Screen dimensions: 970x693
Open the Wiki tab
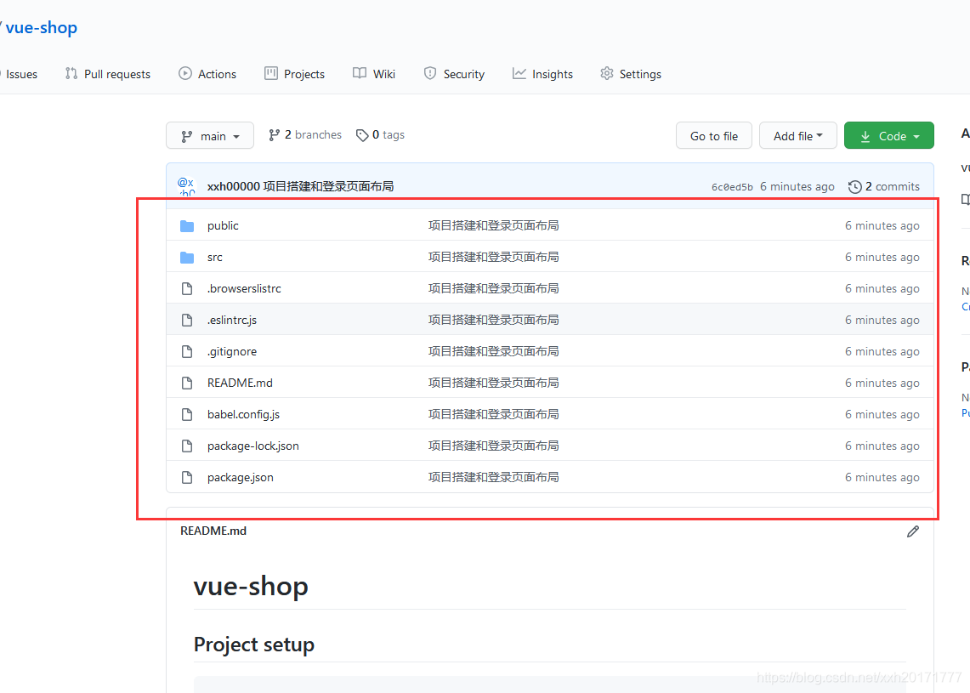[374, 74]
